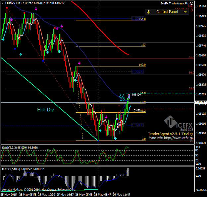
Task: Click the red Fibonacci 50.0 label at right edge
Action: (191, 72)
